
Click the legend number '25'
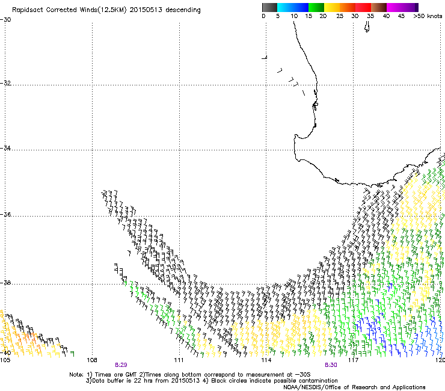[340, 16]
